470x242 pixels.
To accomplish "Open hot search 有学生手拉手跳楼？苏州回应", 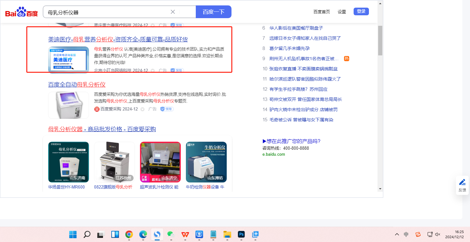I will click(x=298, y=89).
